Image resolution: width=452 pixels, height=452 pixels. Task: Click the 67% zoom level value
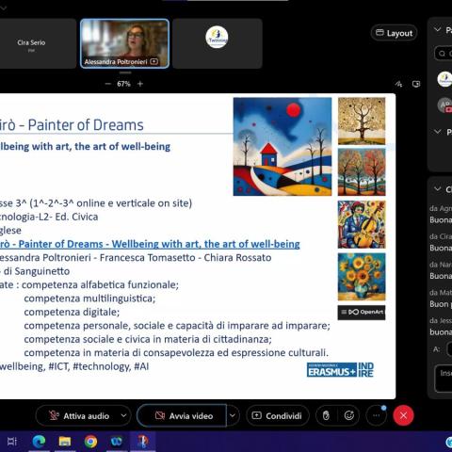pos(123,84)
